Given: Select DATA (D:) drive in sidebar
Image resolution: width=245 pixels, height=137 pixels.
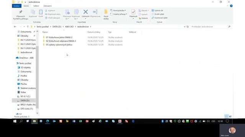Looking at the screenshot, I should click(x=25, y=100).
